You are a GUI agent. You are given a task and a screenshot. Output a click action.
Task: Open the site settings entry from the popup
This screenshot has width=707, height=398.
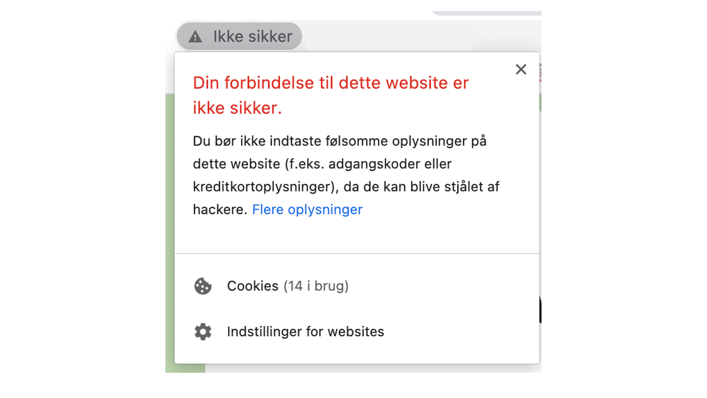coord(305,332)
